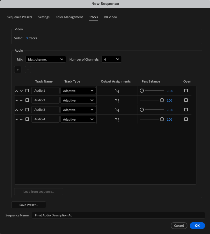Click the Save Preset button
Viewport: 210px width, 234px height.
pos(28,205)
